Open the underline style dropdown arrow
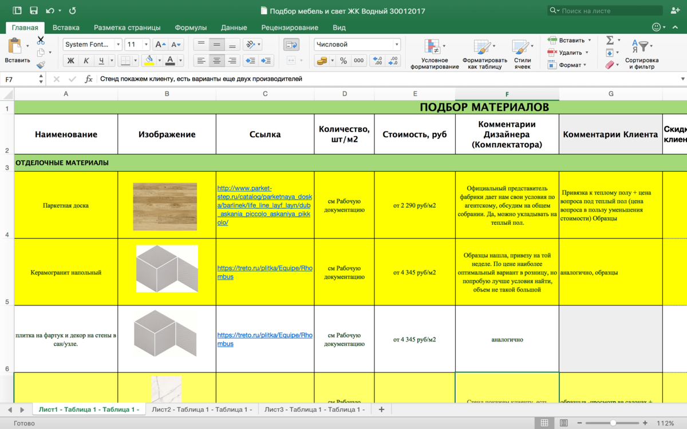Viewport: 687px width, 429px height. [111, 61]
